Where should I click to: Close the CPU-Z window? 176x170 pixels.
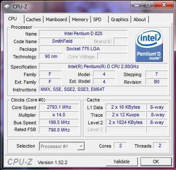[x=164, y=5]
